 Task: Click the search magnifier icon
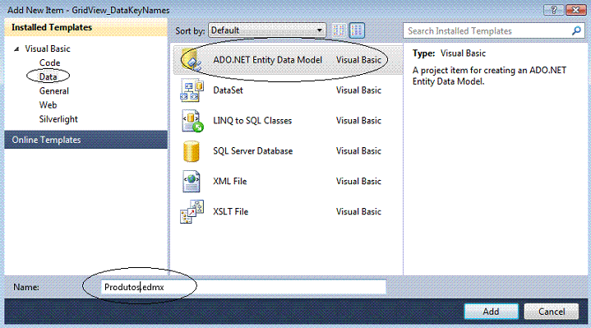pyautogui.click(x=576, y=30)
